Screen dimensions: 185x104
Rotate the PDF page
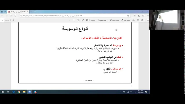tap(78, 20)
